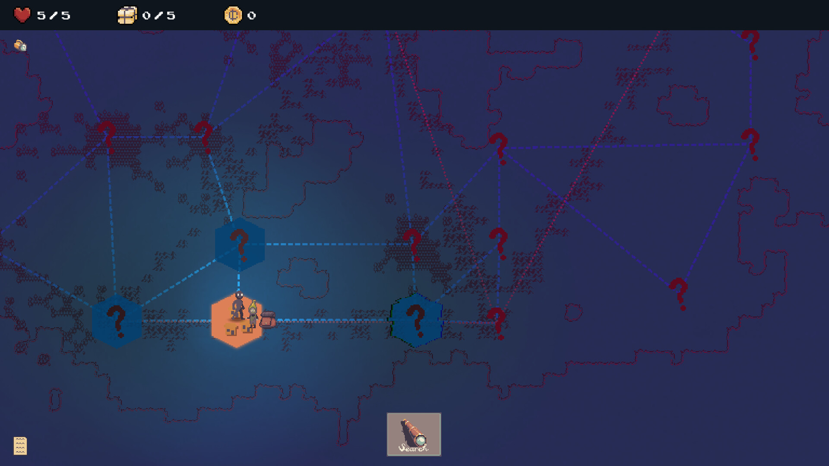Click question mark midway between the two stacked right nodes
Image resolution: width=829 pixels, height=466 pixels.
click(498, 244)
